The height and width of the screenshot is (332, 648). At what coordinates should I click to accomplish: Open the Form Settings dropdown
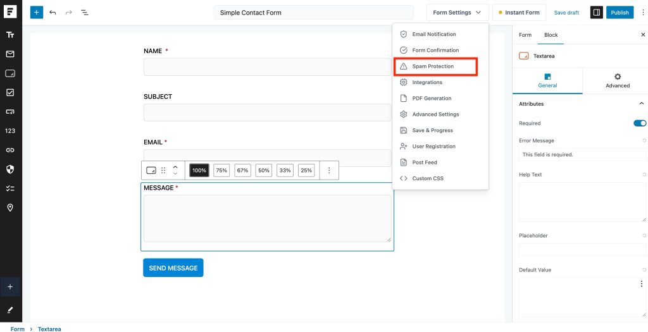tap(458, 13)
